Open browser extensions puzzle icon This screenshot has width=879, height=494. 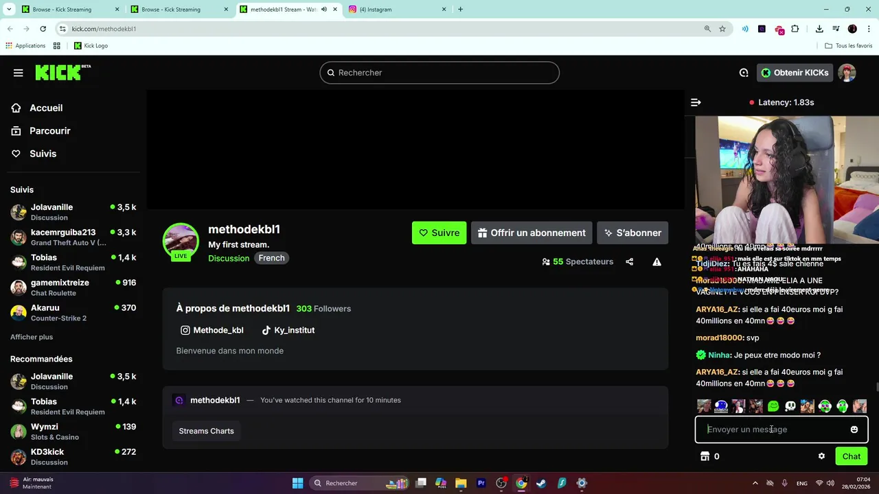(795, 29)
